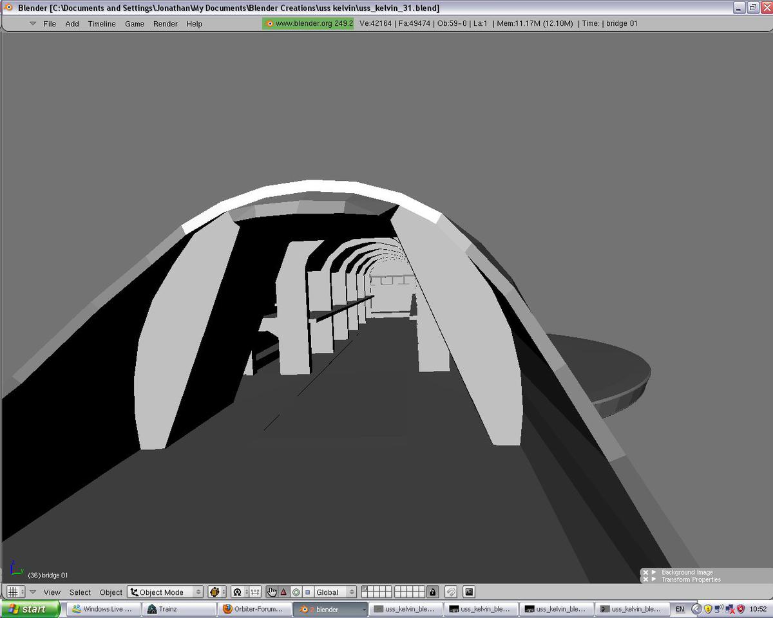This screenshot has width=773, height=618.
Task: Click the Fa:49474 face count text
Action: [415, 23]
